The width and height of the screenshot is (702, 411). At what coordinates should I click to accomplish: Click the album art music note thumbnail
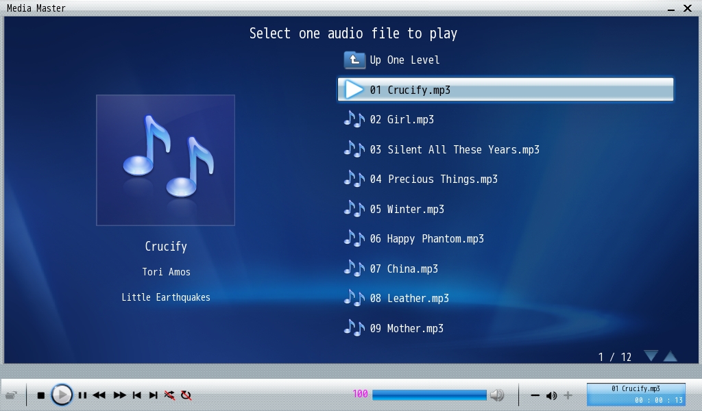(x=165, y=160)
